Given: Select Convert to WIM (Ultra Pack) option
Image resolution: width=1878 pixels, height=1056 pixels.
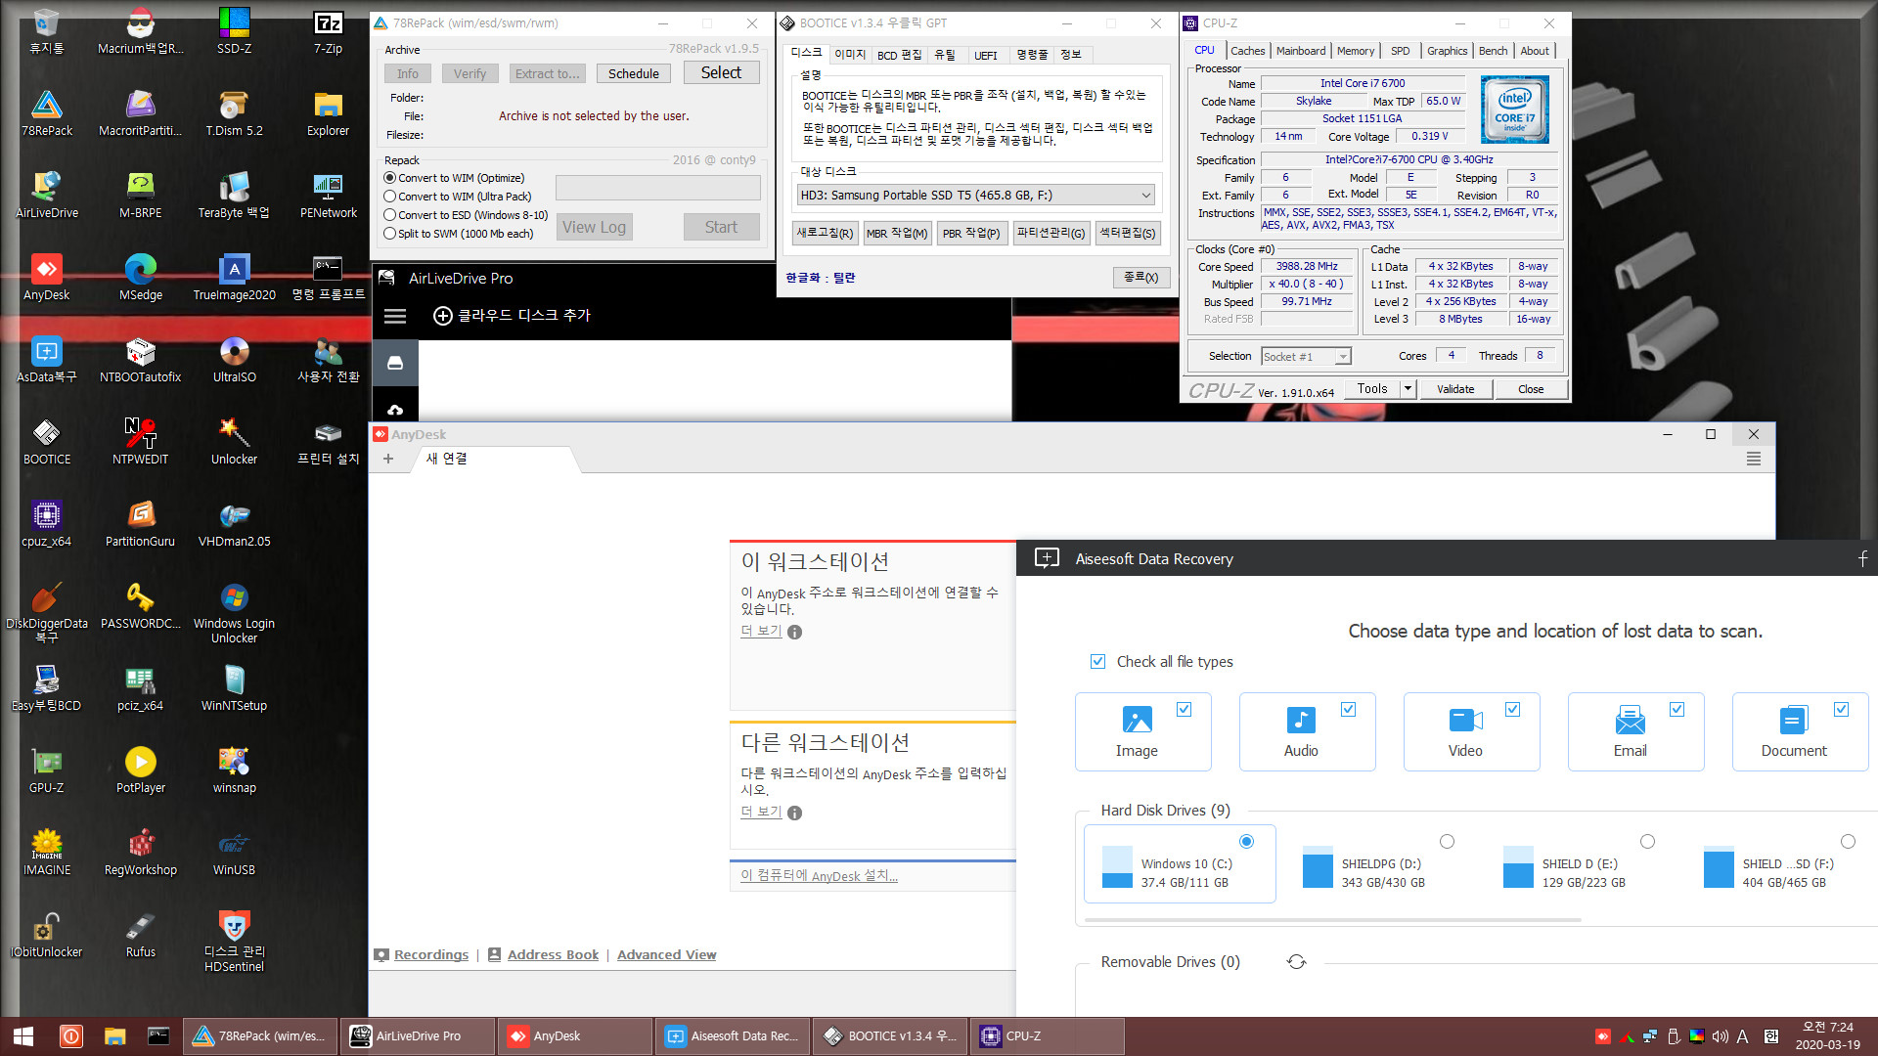Looking at the screenshot, I should pos(389,197).
